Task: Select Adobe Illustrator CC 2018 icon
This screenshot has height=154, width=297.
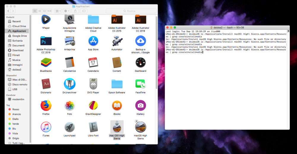Action: click(140, 19)
